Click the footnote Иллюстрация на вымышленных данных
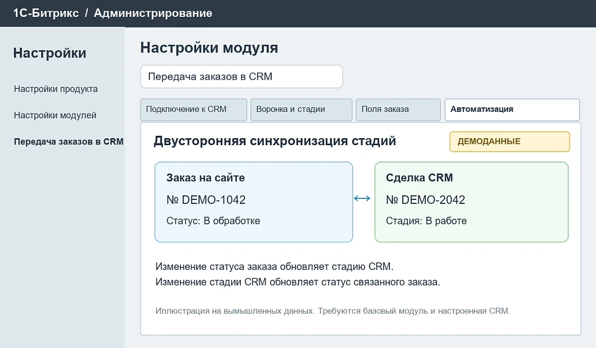Image resolution: width=596 pixels, height=348 pixels. (332, 311)
